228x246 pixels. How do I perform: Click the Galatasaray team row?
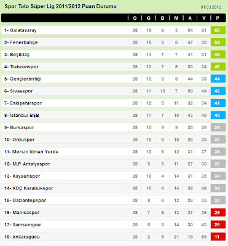click(113, 30)
